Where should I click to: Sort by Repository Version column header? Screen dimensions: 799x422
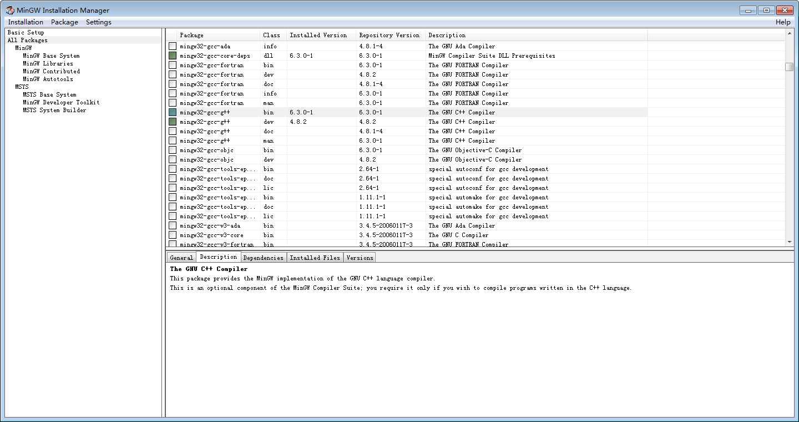pyautogui.click(x=391, y=35)
